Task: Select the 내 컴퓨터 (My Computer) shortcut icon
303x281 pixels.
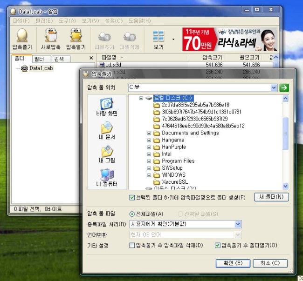Action: (x=107, y=177)
